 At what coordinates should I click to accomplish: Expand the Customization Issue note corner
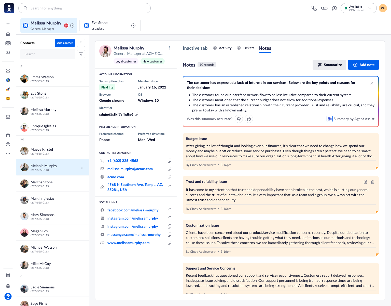point(377,255)
